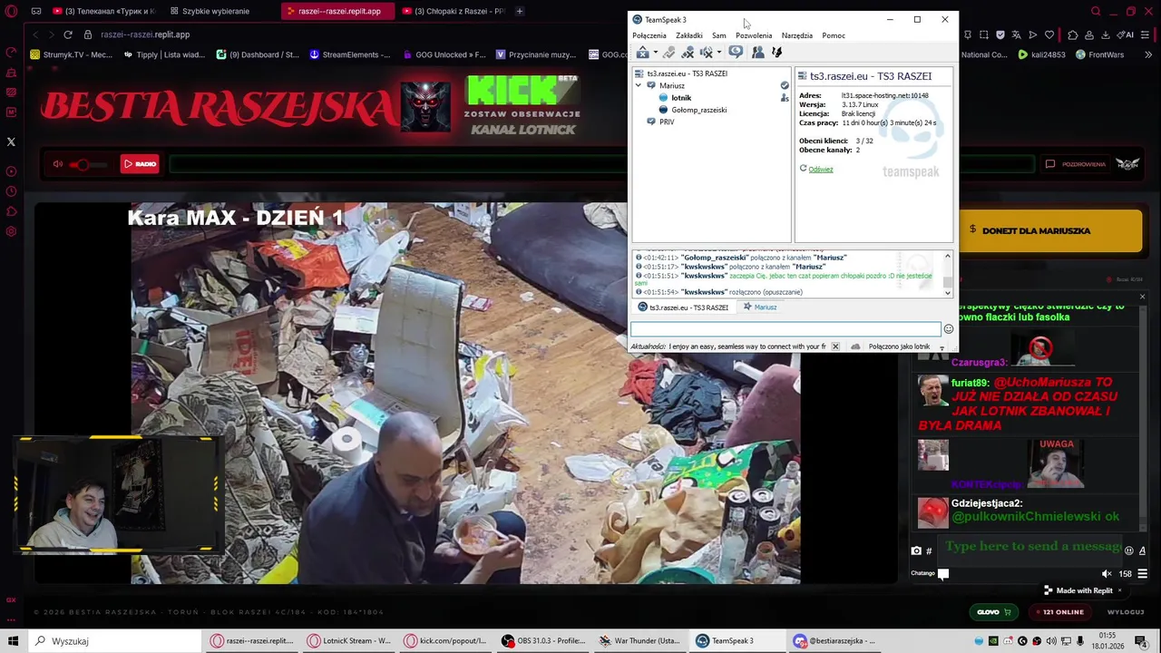Open the Sam menu in TeamSpeak
This screenshot has width=1161, height=653.
(x=718, y=35)
